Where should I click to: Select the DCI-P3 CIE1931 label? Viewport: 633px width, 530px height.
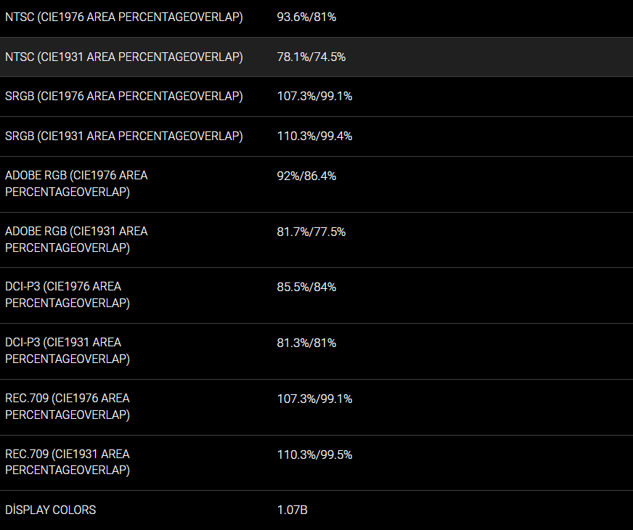(68, 351)
